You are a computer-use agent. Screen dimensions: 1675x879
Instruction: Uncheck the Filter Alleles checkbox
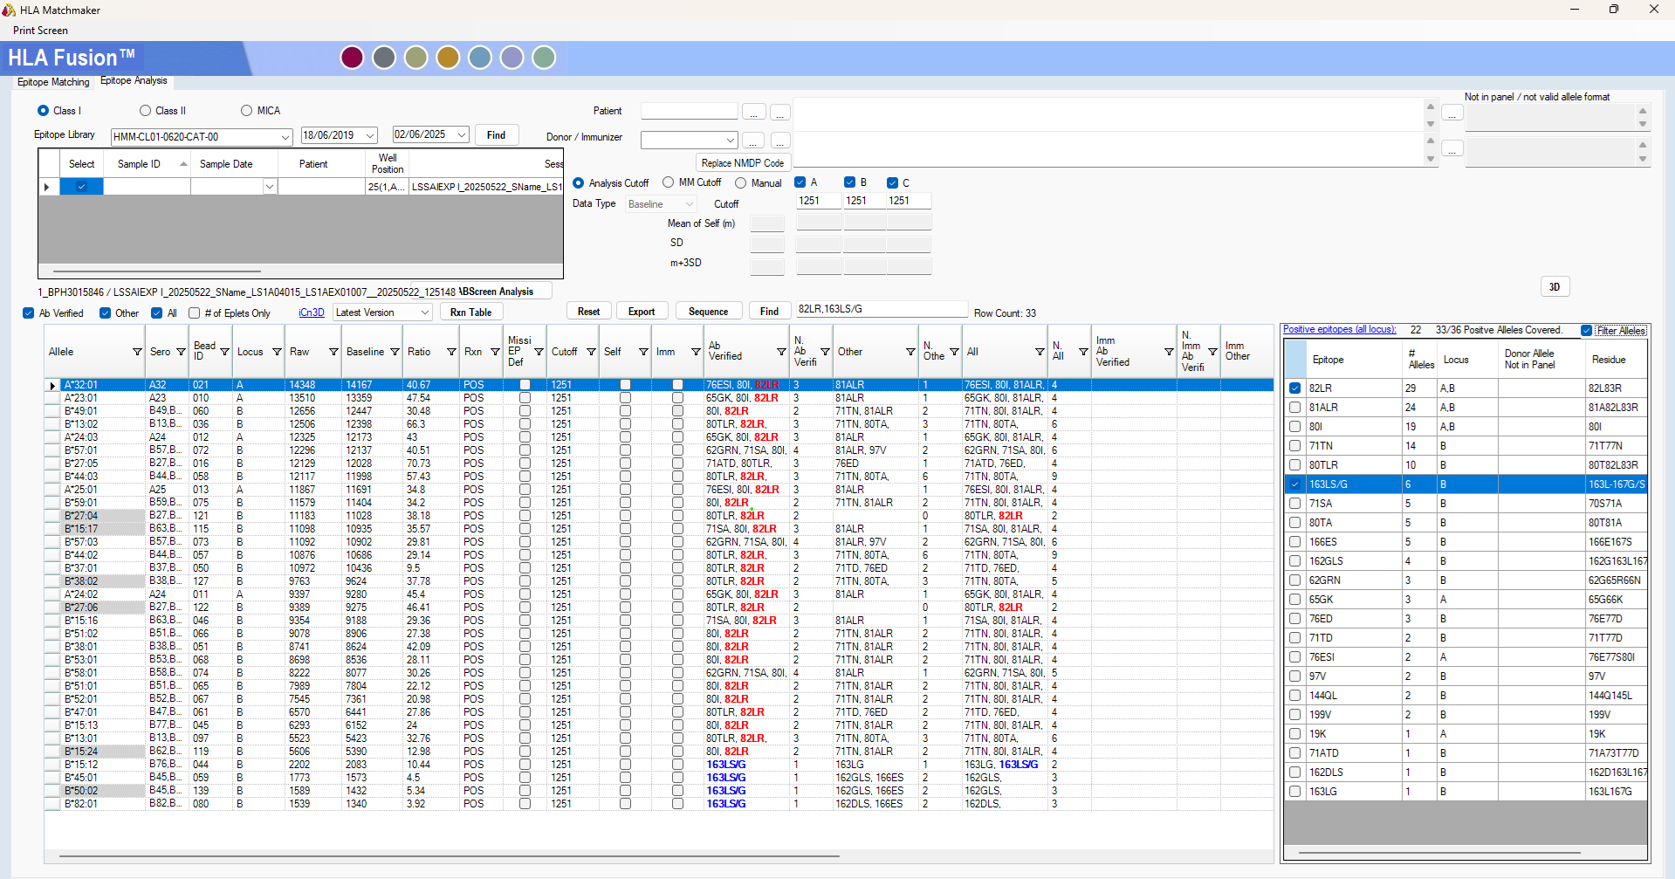[x=1586, y=330]
